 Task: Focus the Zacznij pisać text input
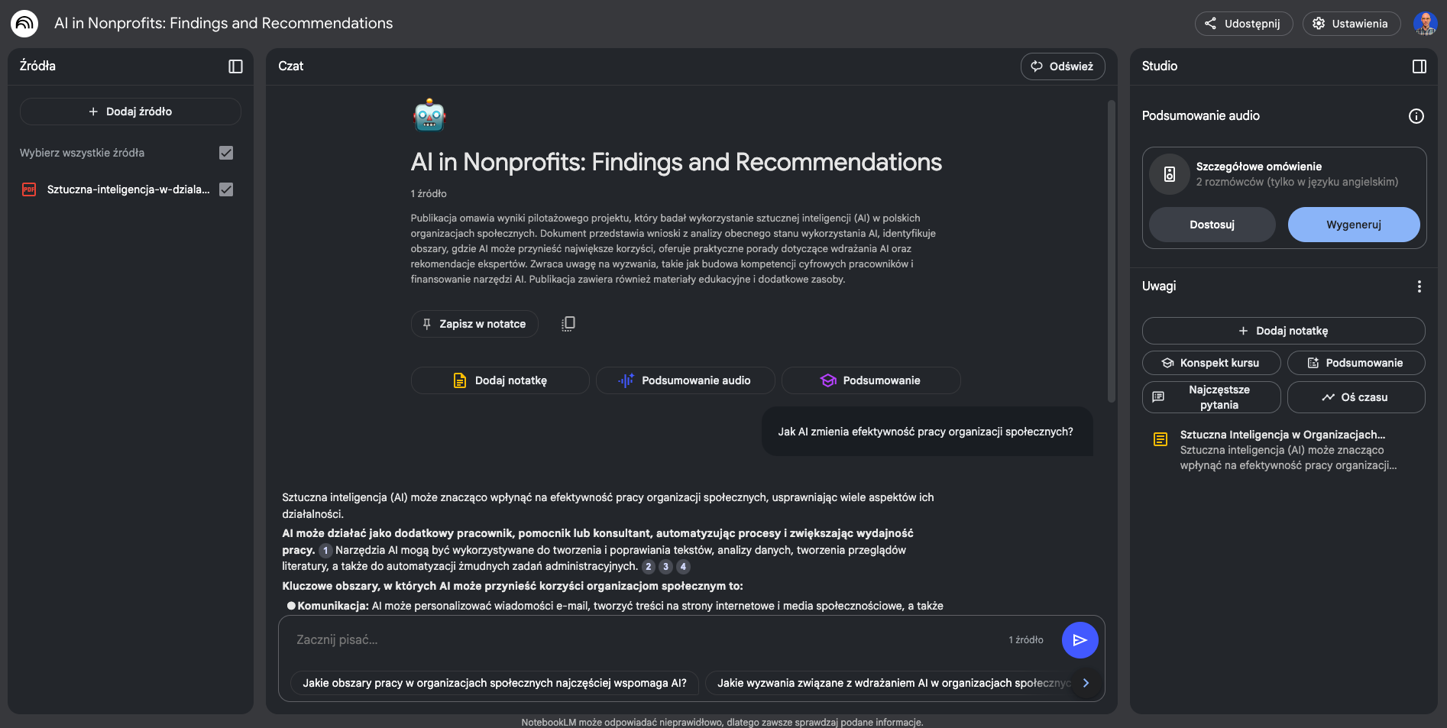click(x=642, y=640)
